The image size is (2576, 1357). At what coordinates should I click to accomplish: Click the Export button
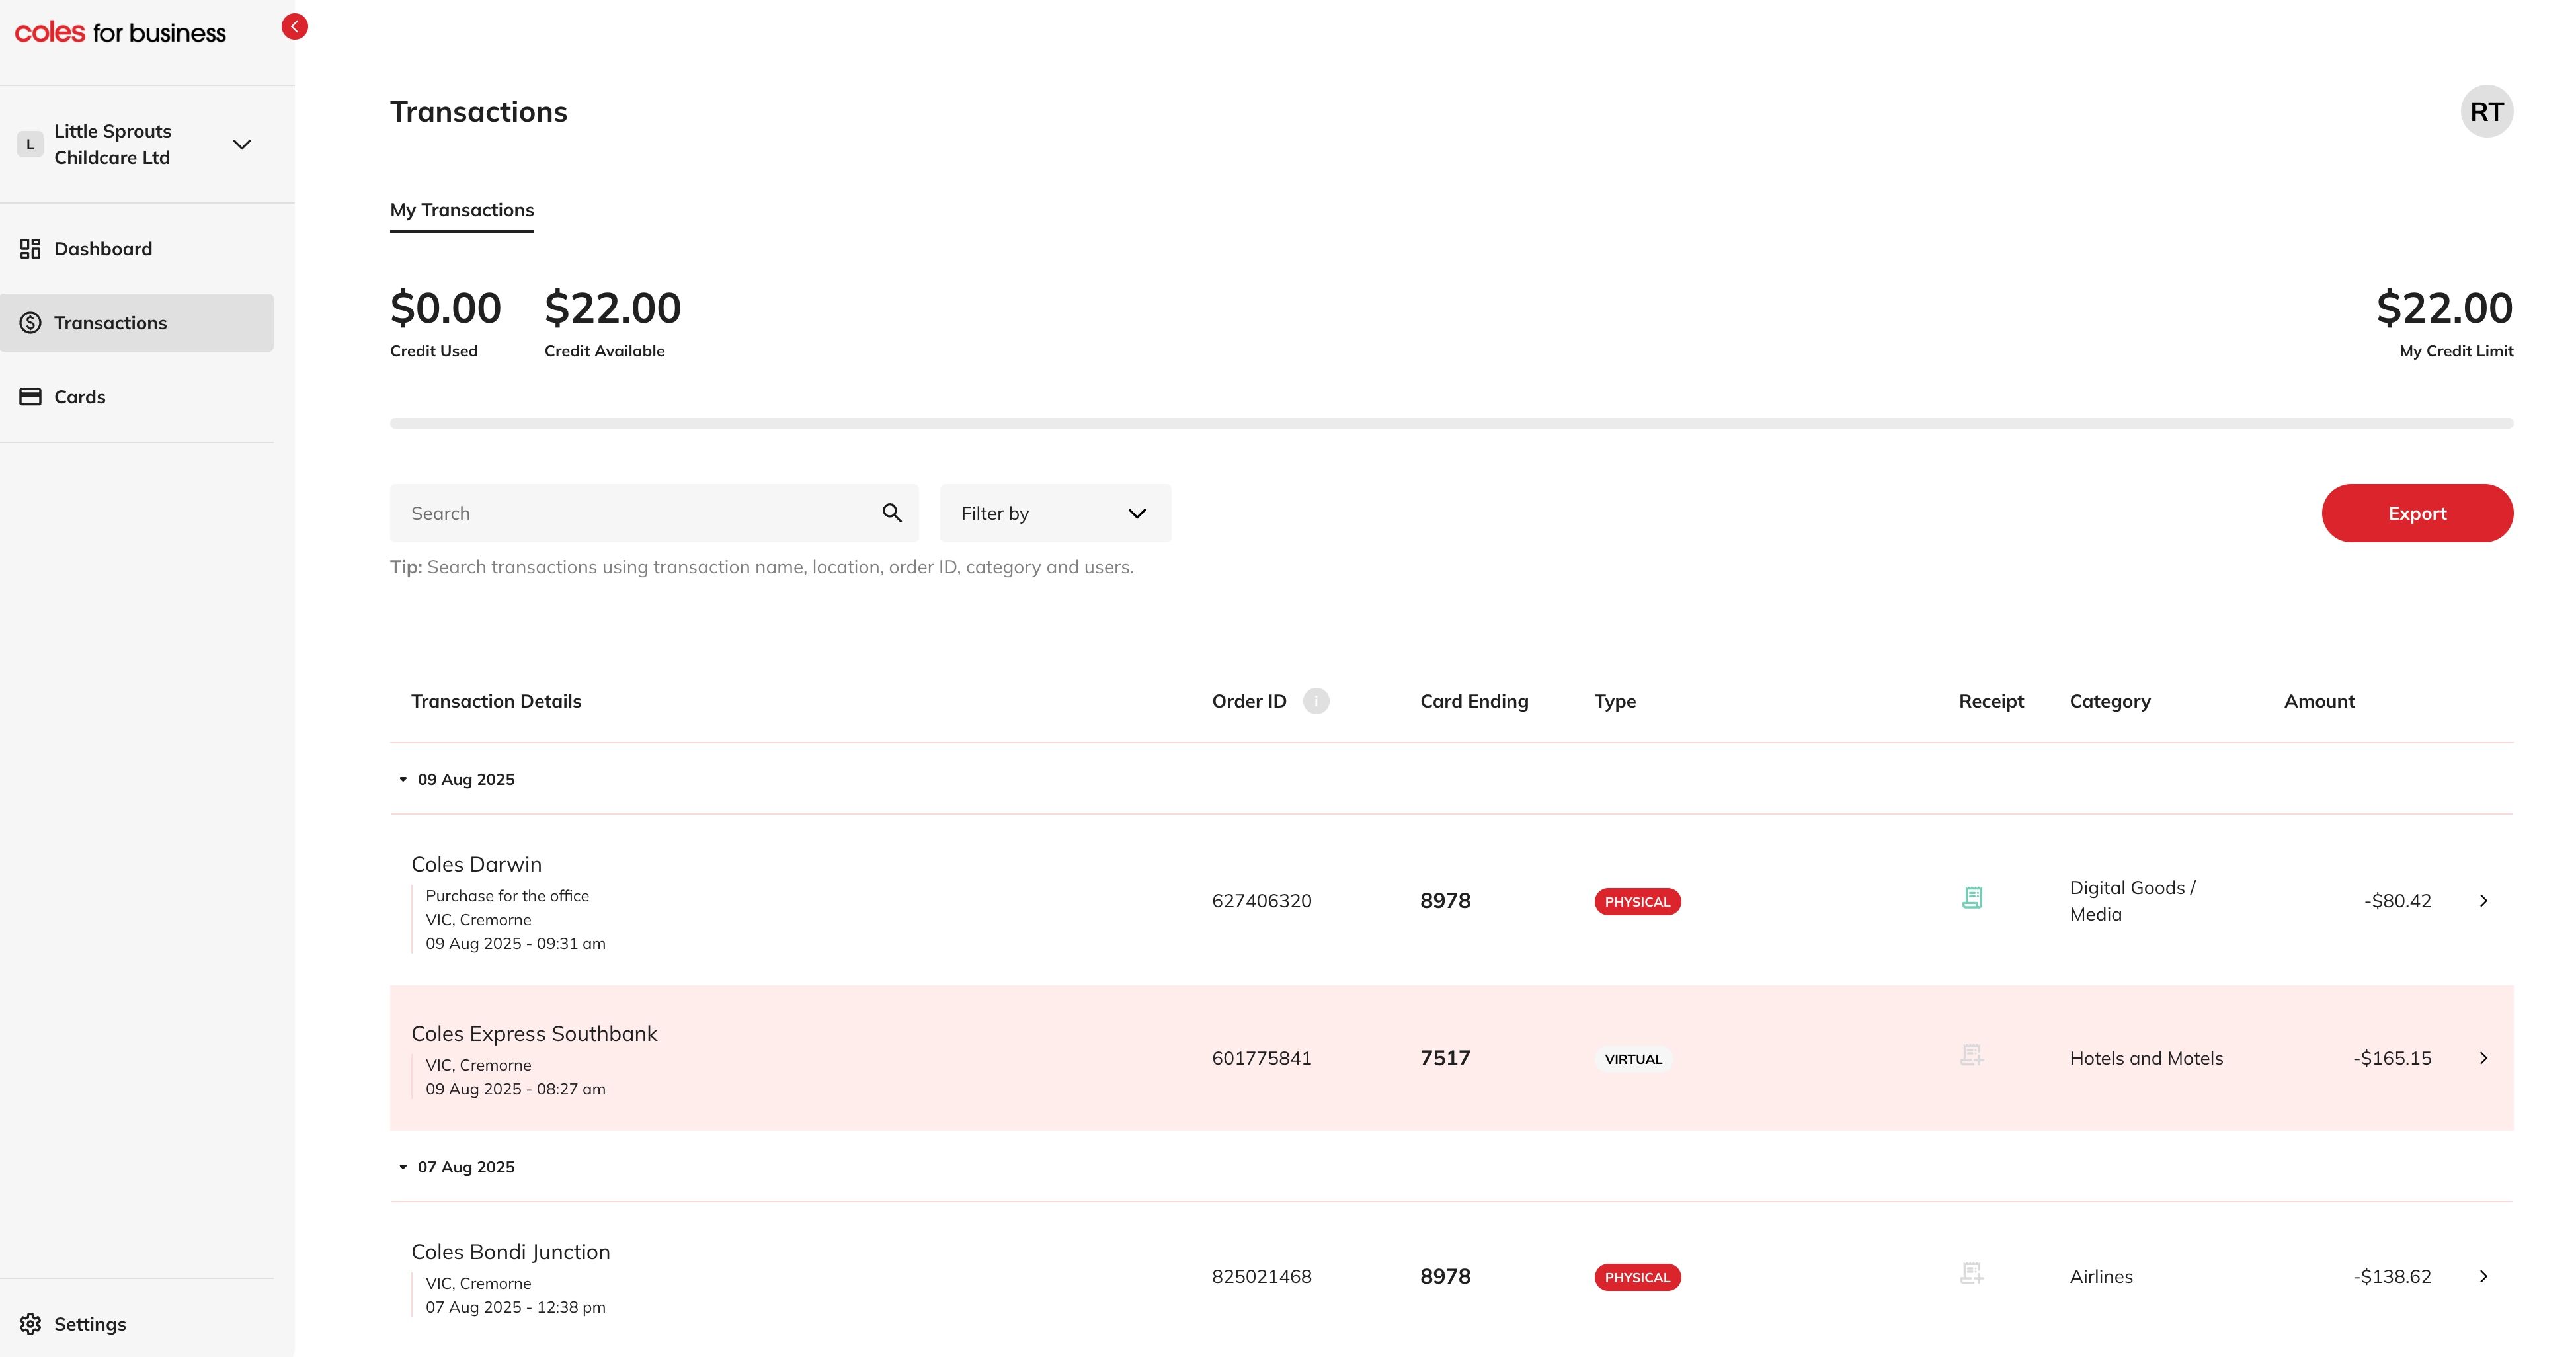[2417, 513]
